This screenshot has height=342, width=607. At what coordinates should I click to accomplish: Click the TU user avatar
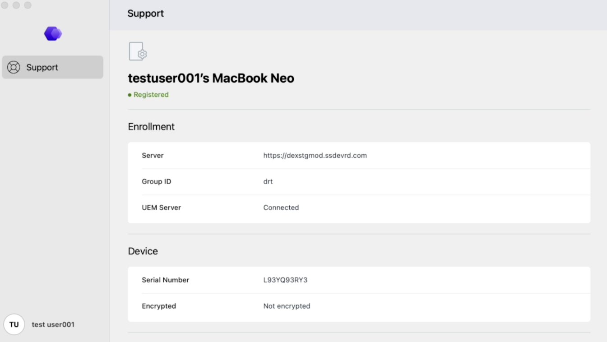14,324
